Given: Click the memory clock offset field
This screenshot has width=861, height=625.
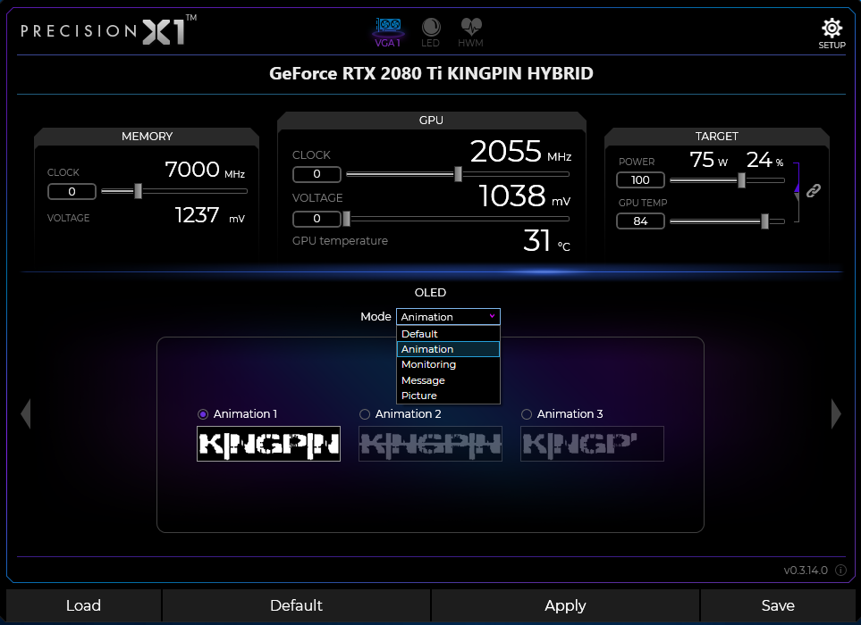Looking at the screenshot, I should [72, 191].
